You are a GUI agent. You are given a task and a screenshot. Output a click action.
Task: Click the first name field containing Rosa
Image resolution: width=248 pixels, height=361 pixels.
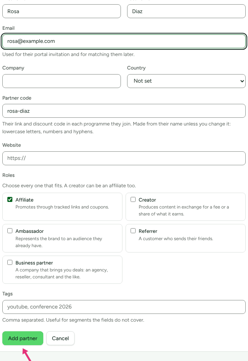61,11
